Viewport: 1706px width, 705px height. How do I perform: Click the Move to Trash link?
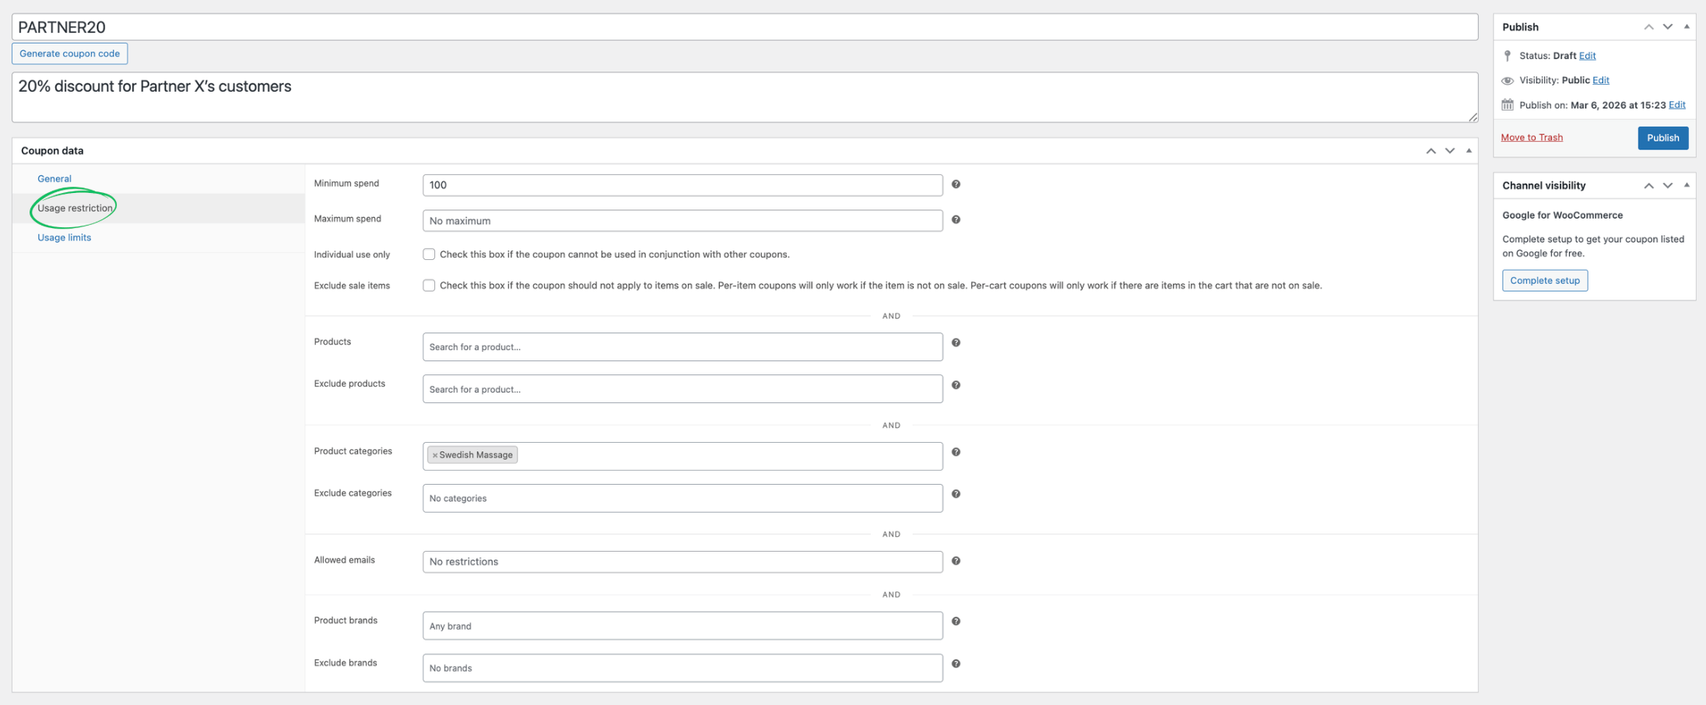point(1532,137)
